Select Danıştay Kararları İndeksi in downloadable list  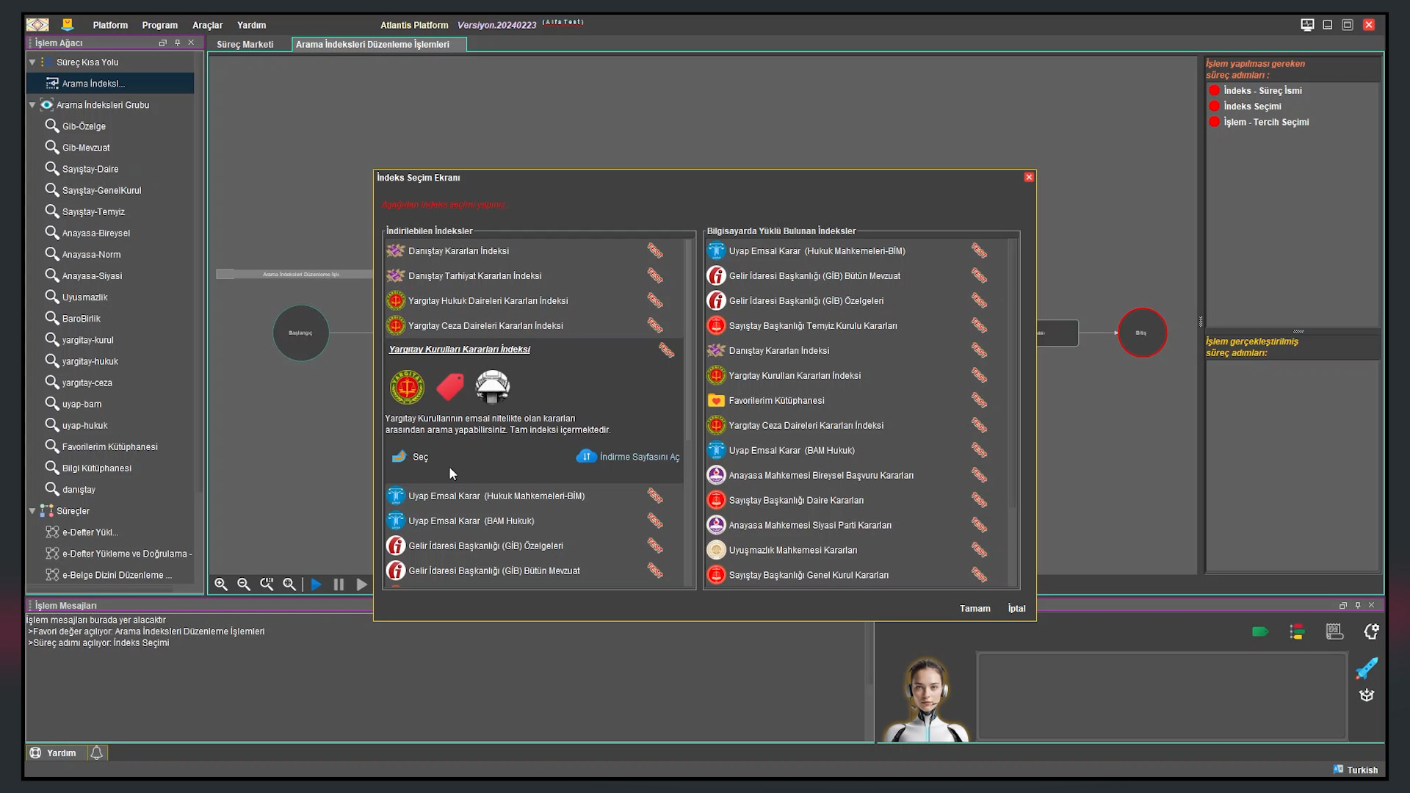pos(458,251)
